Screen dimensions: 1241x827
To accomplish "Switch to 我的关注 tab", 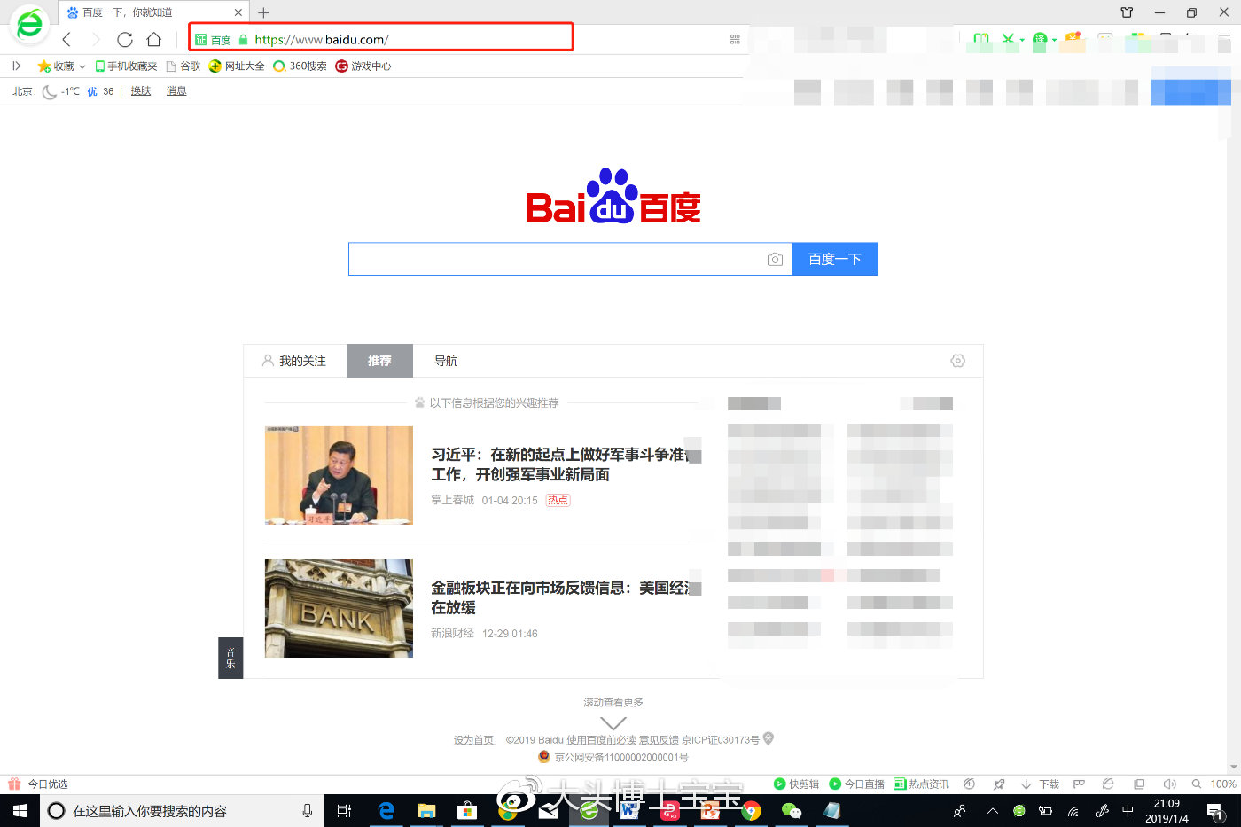I will (x=294, y=361).
